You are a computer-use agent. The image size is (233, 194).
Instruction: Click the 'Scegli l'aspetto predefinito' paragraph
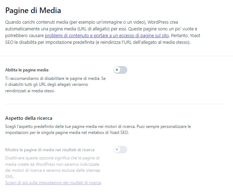(98, 129)
